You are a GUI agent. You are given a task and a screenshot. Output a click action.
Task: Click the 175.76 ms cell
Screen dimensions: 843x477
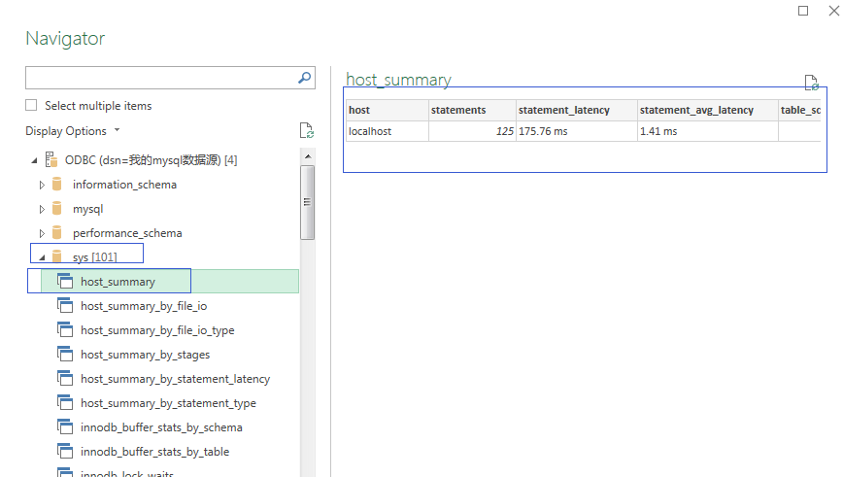coord(576,131)
